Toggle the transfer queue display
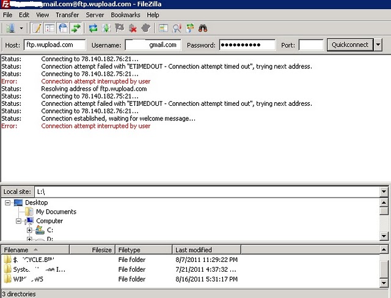The image size is (391, 298). 76,28
